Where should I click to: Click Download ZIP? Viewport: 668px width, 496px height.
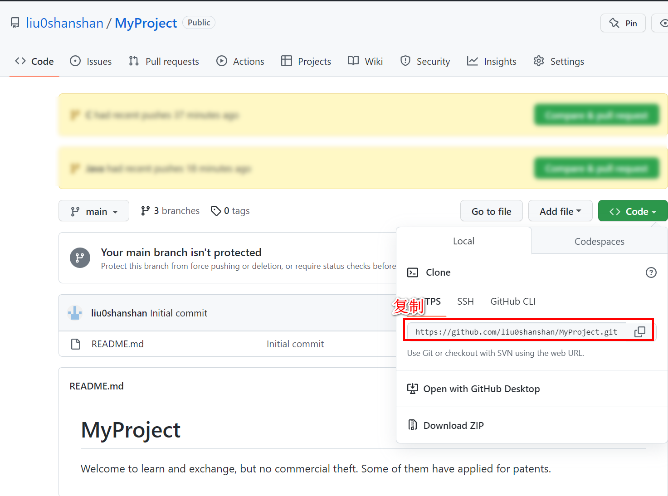[453, 425]
